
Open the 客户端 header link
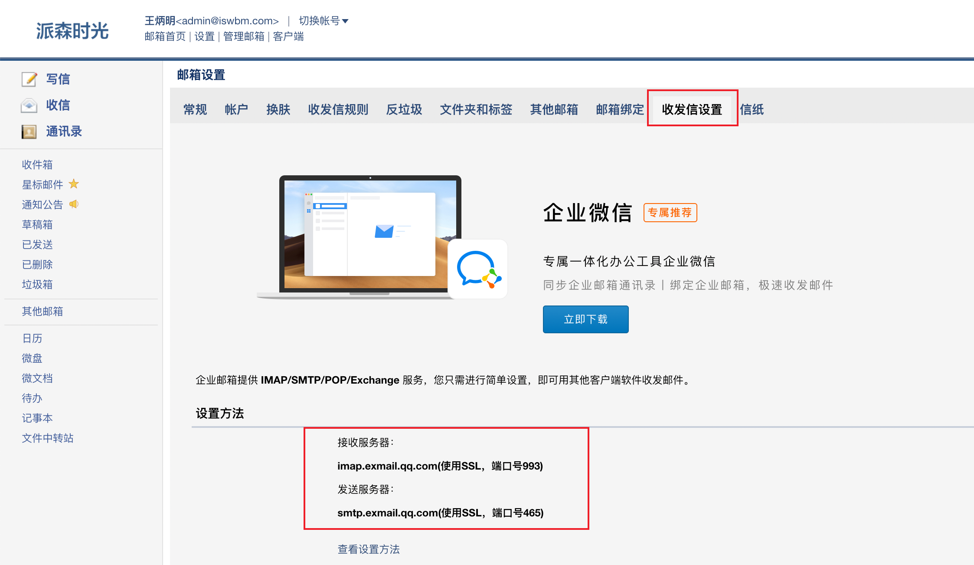[x=288, y=36]
